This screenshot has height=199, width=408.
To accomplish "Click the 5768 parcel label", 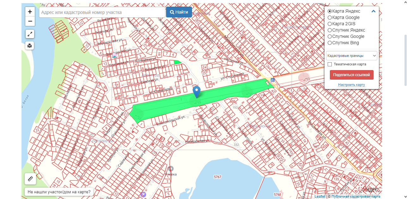I will [277, 194].
